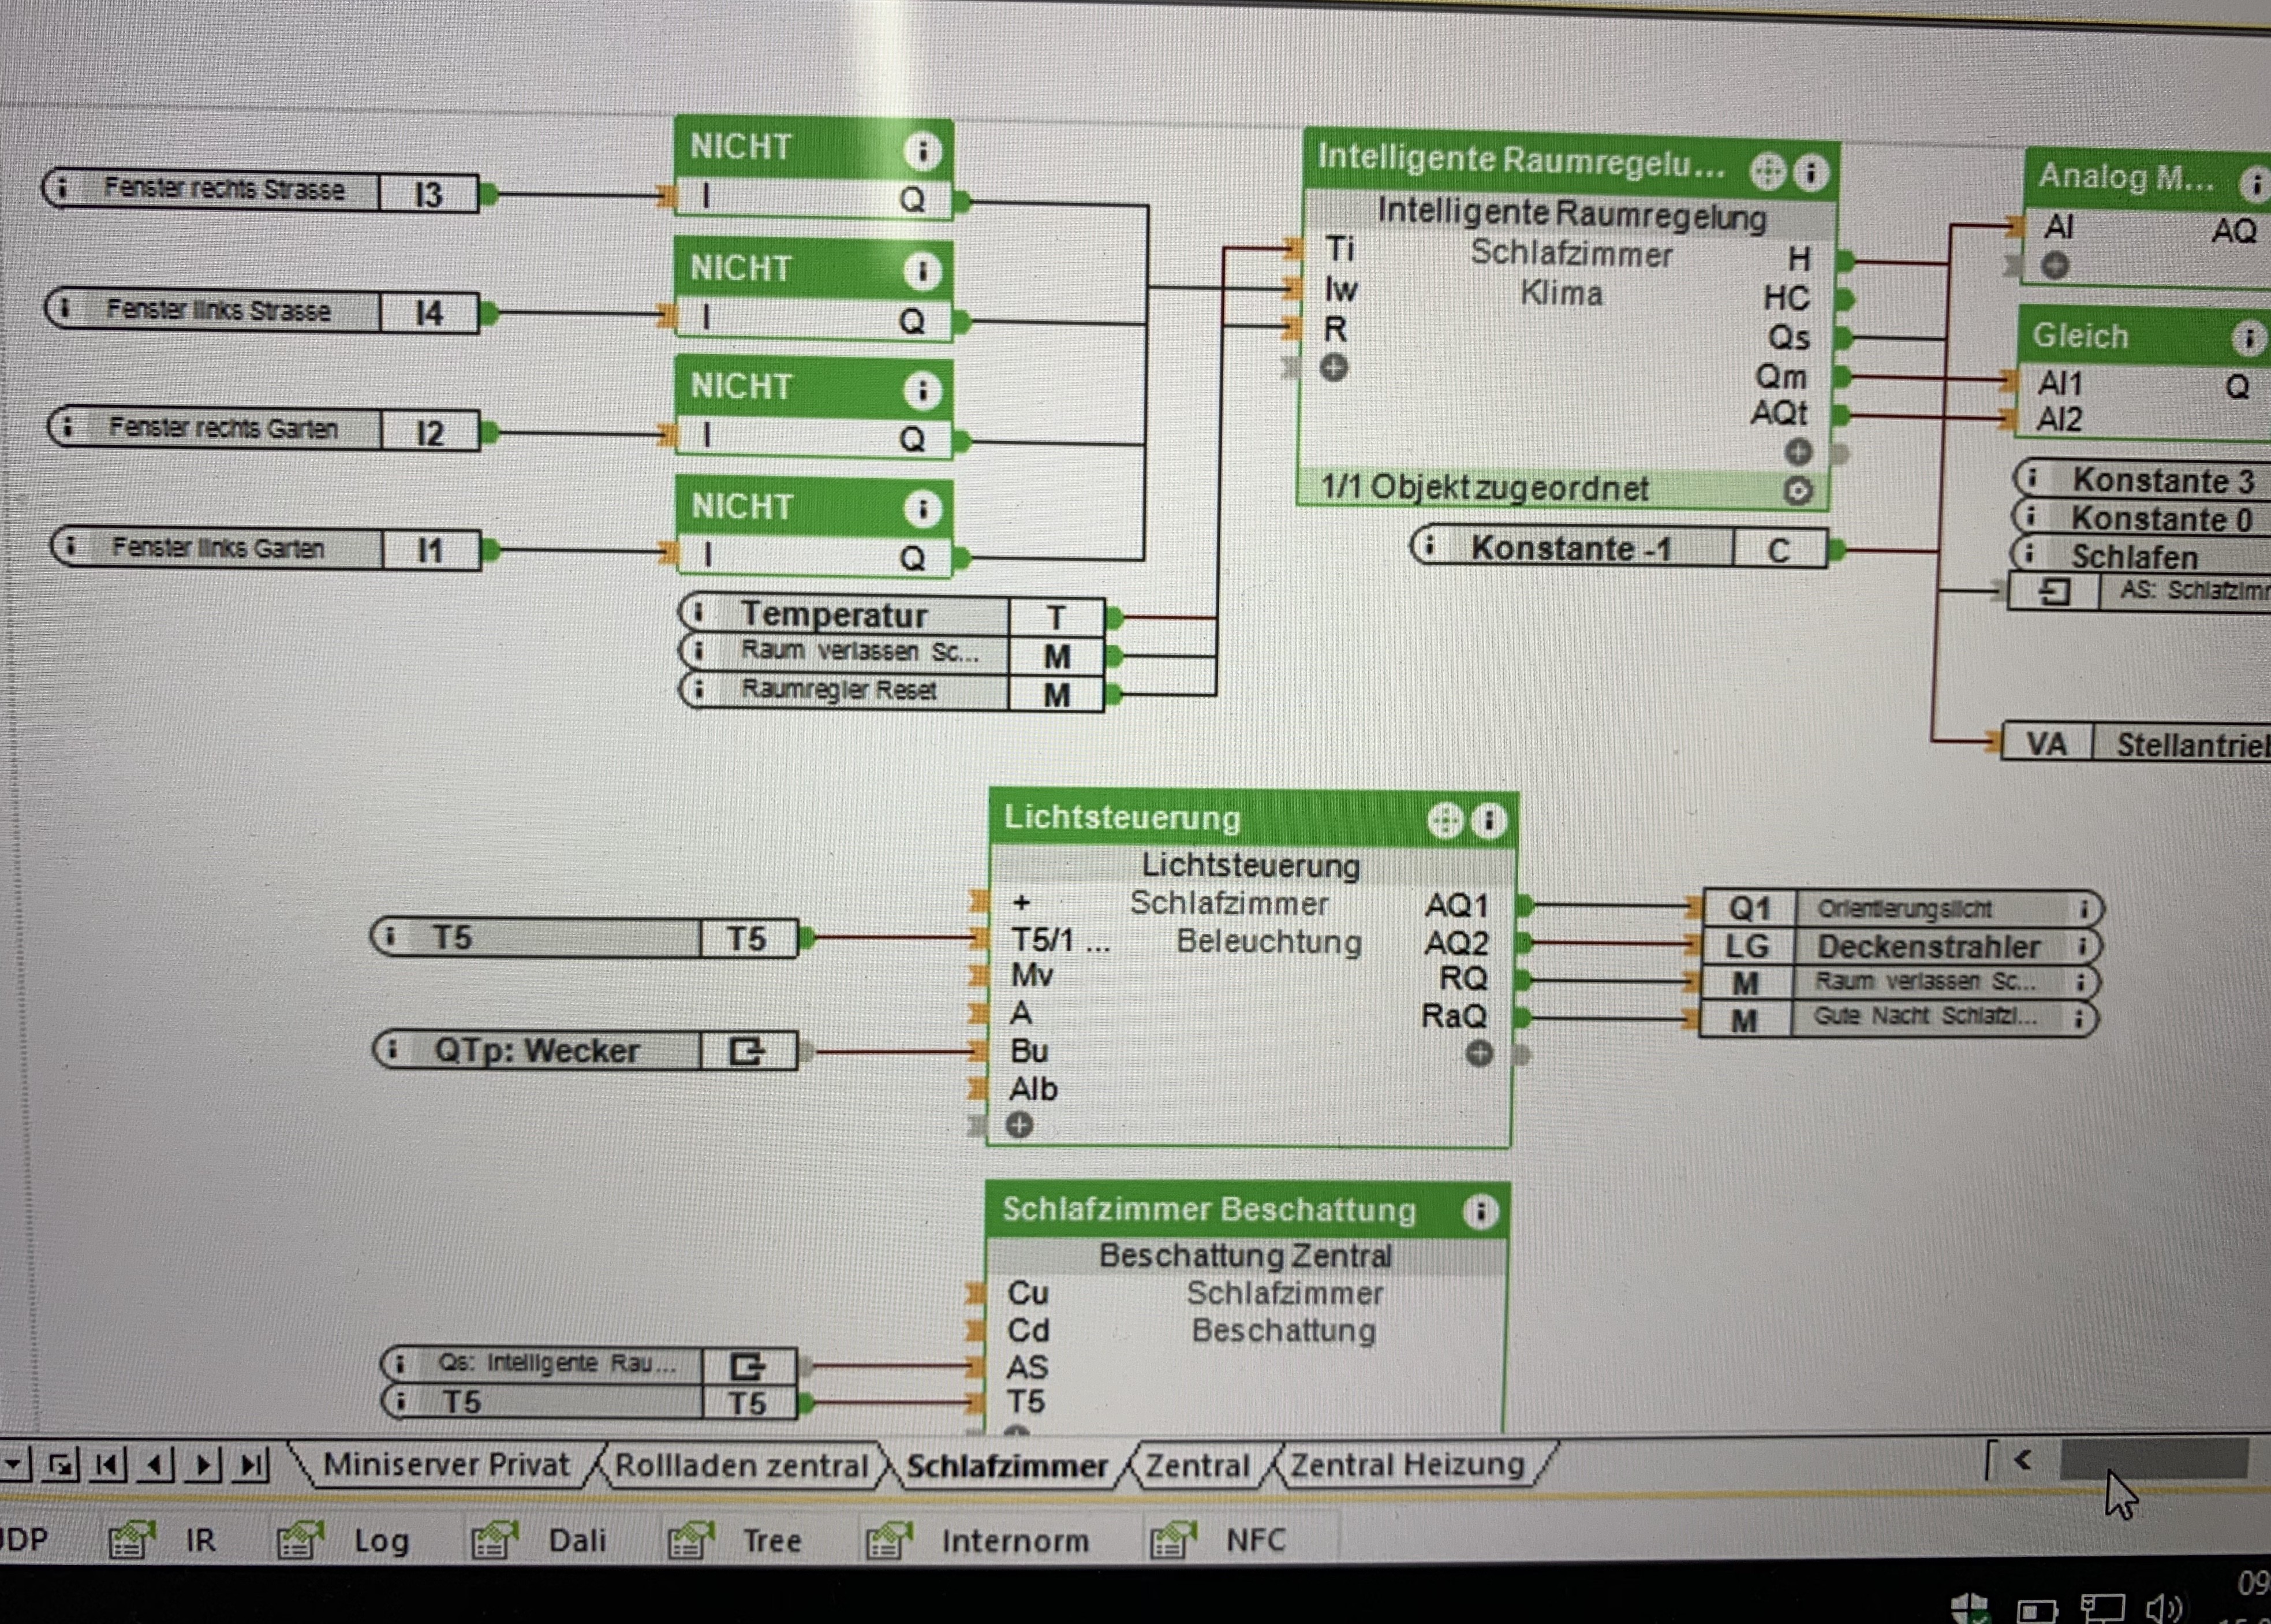Viewport: 2271px width, 1624px height.
Task: Open the Rollladen zentral tab
Action: pos(741,1466)
